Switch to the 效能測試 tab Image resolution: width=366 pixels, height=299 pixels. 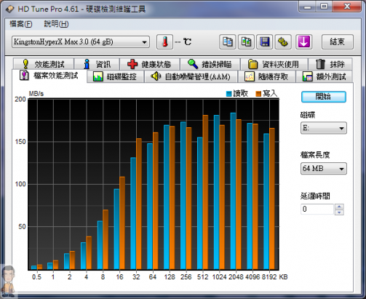44,64
